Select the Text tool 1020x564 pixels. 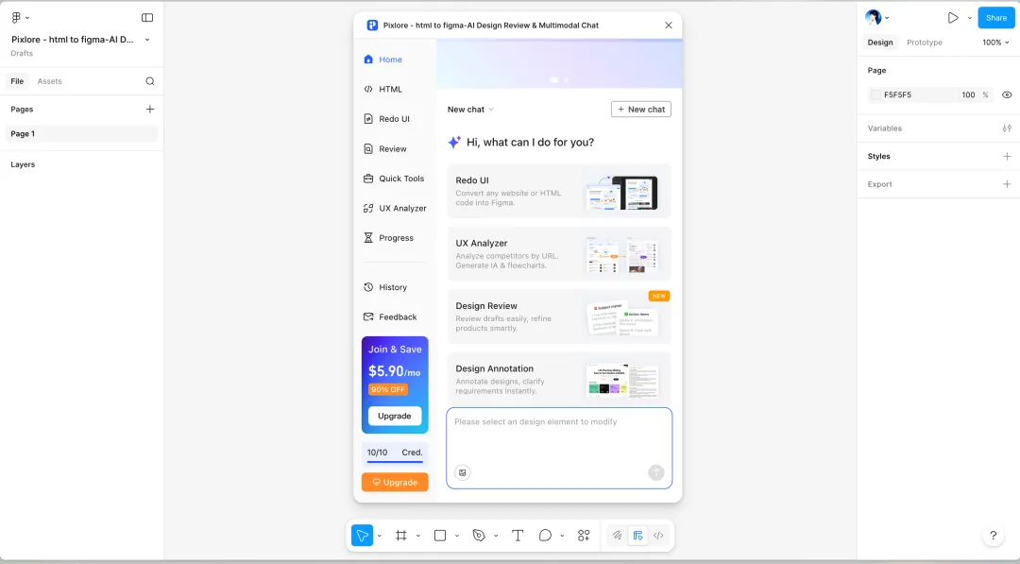518,536
